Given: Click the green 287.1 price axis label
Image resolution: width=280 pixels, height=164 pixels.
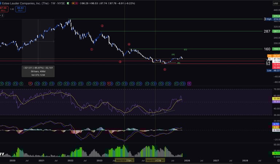Looking at the screenshot, I should (x=276, y=31).
